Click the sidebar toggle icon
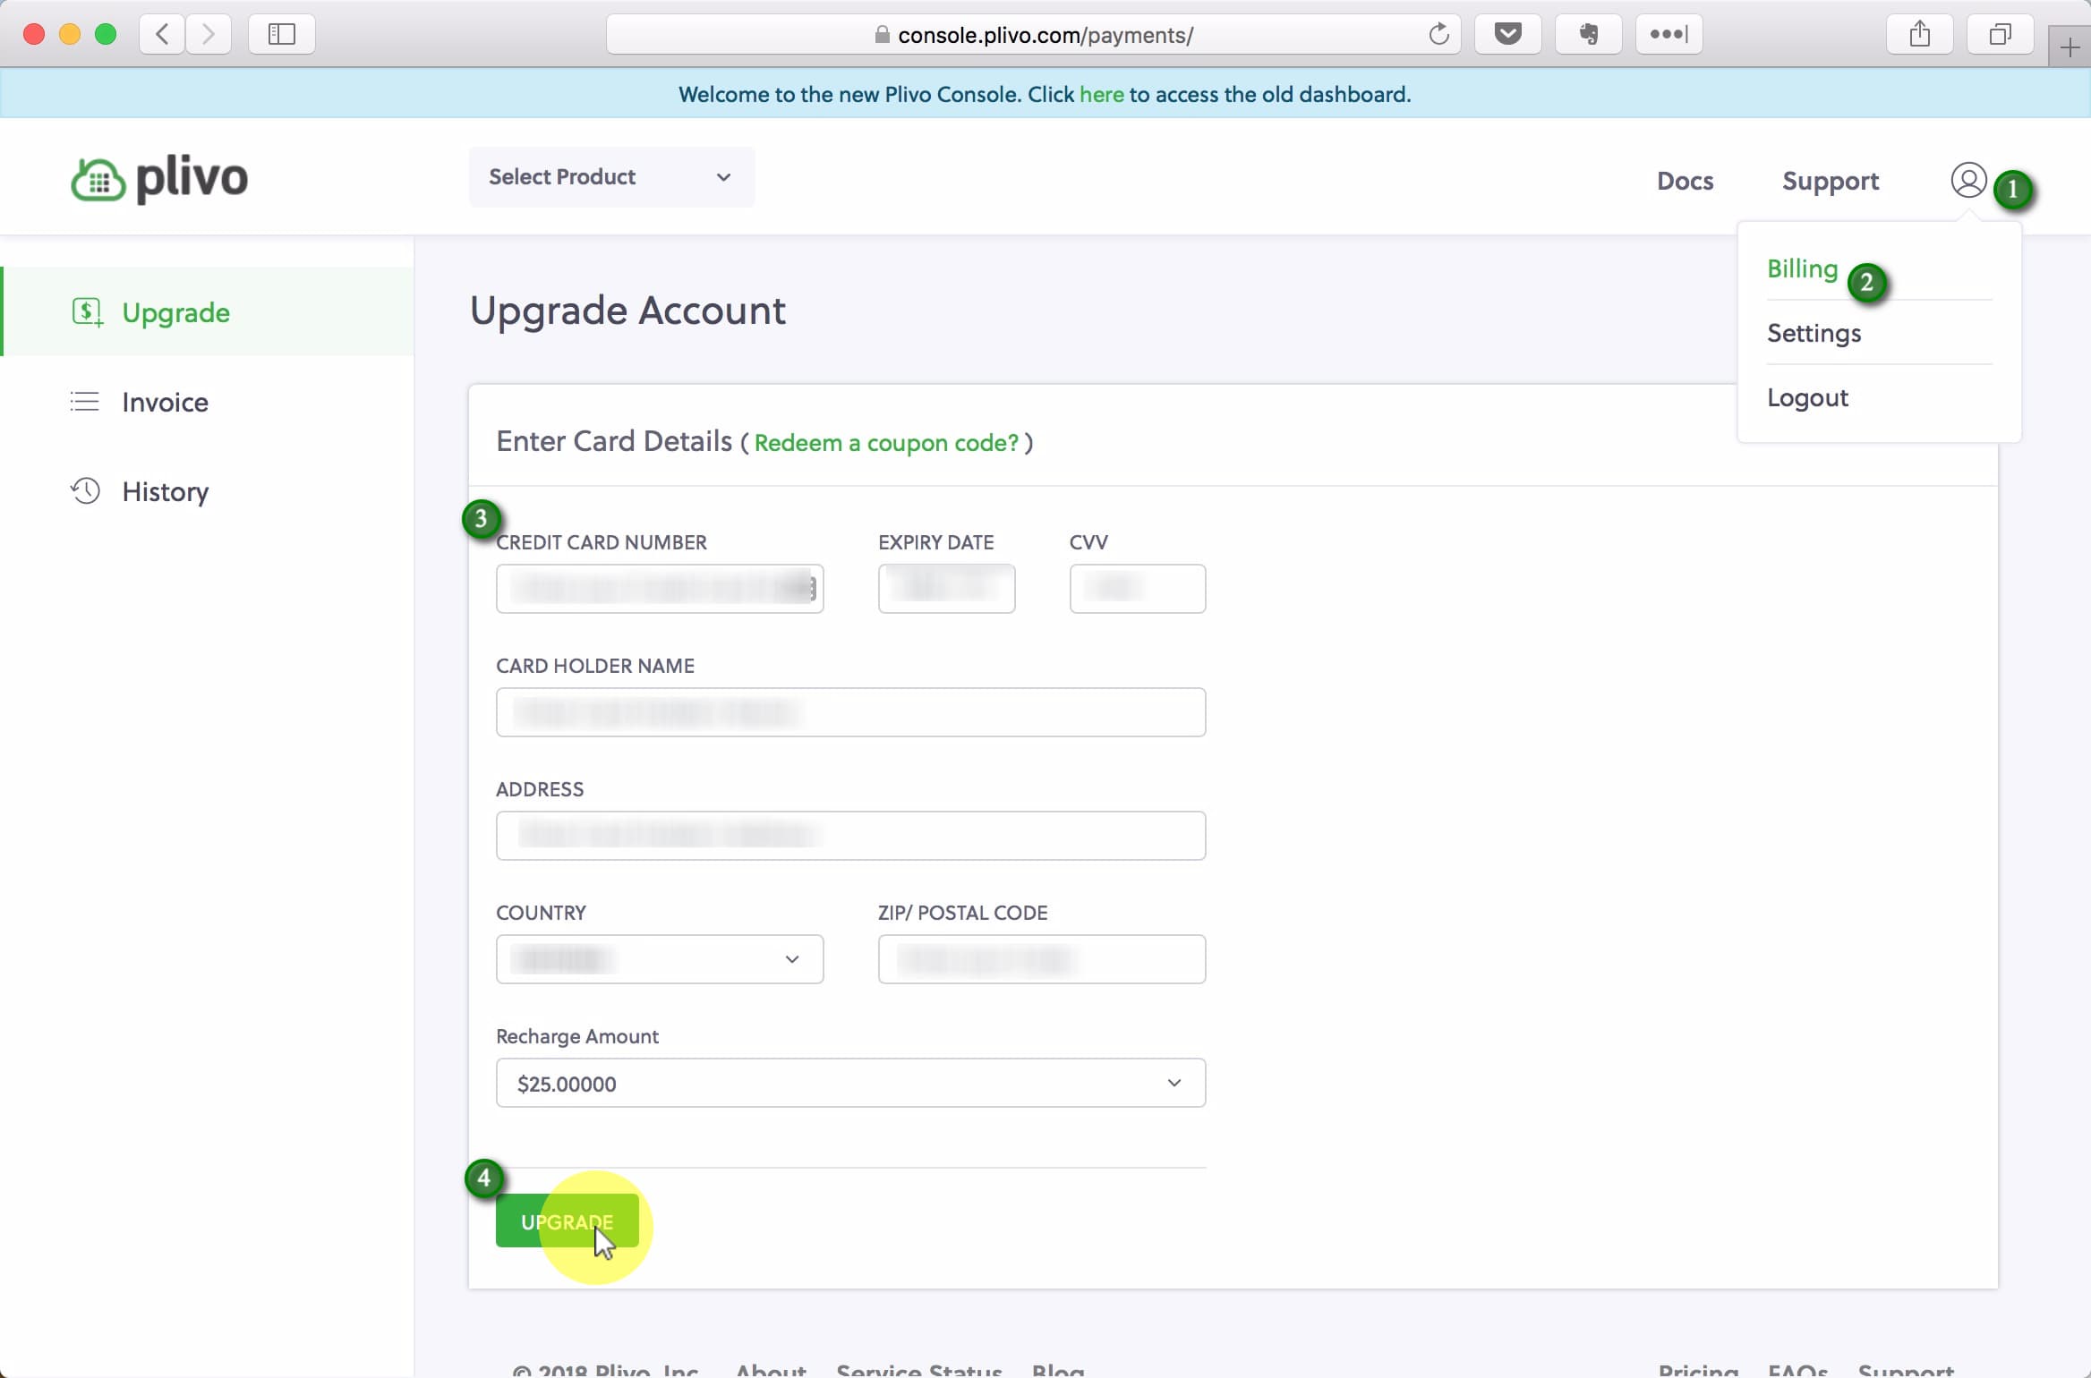Screen dimensions: 2091x1378 (282, 34)
